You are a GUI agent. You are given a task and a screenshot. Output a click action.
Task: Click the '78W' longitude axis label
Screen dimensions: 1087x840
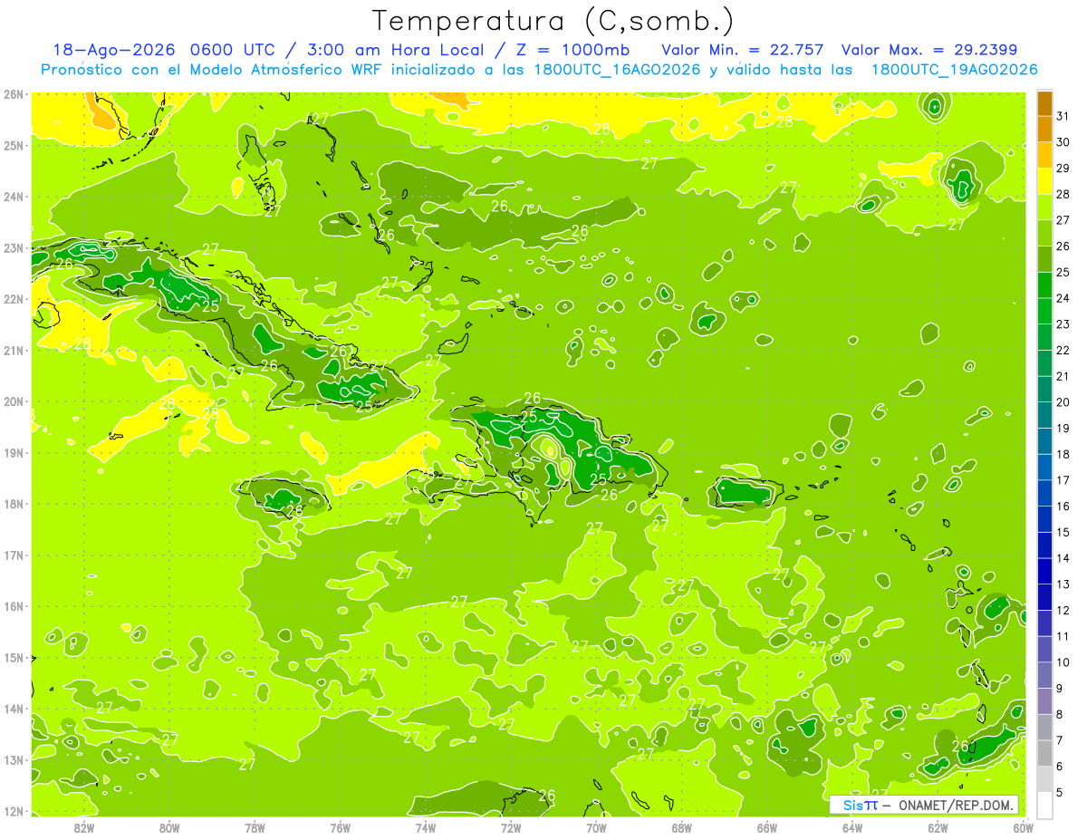click(255, 827)
